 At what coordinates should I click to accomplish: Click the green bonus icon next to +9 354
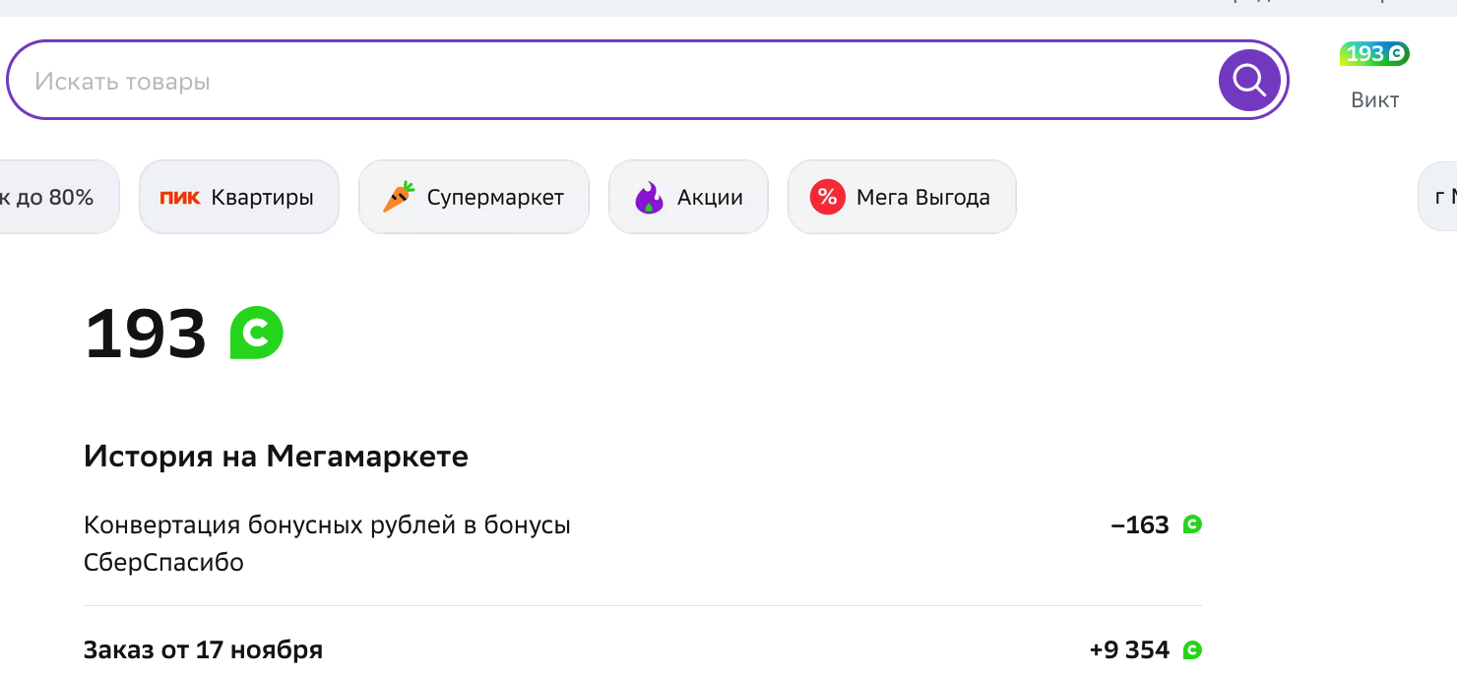click(1192, 650)
